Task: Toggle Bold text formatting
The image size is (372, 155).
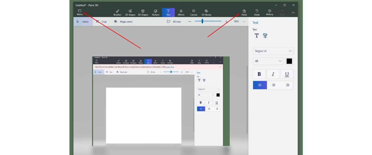Action: click(259, 74)
